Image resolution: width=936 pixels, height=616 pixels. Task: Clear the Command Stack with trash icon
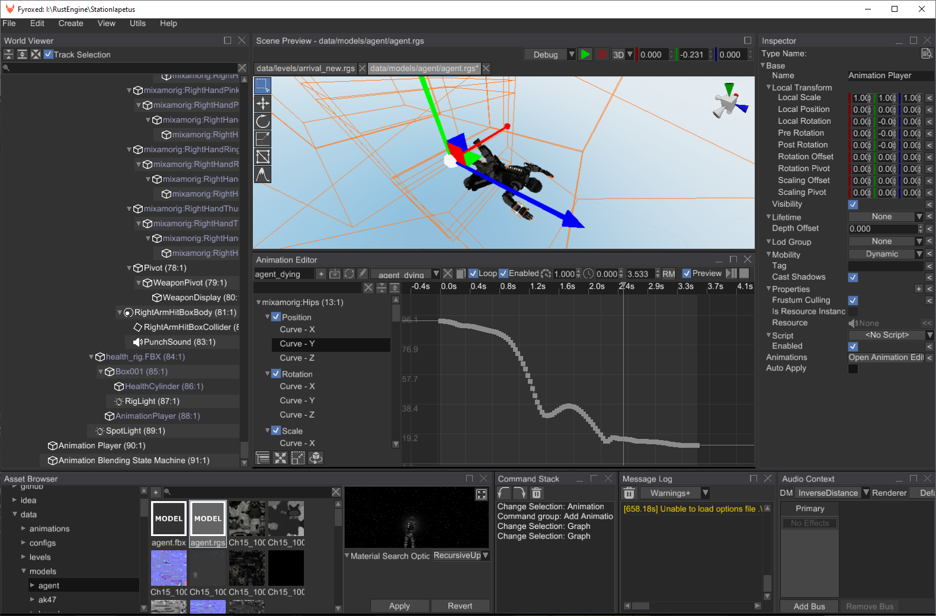[536, 493]
